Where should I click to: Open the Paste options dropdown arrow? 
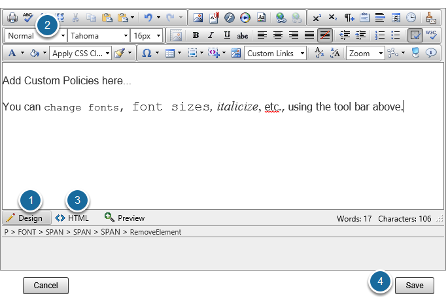[x=132, y=18]
